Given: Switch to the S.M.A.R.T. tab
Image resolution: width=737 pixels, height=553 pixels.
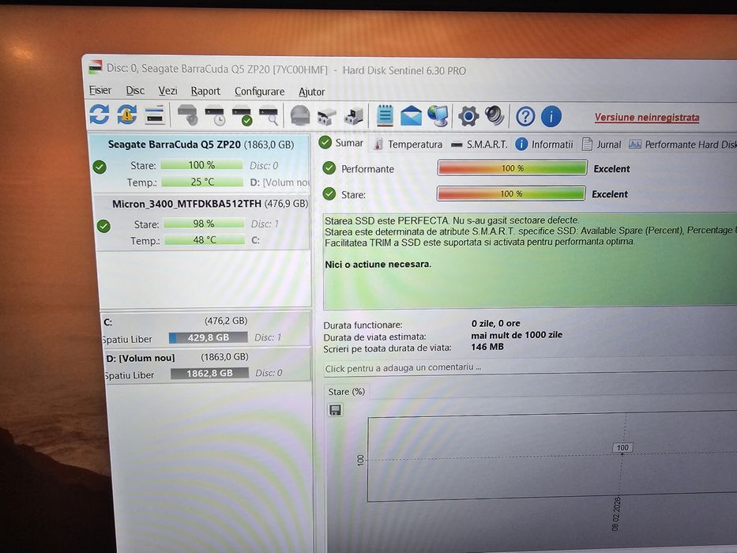Looking at the screenshot, I should 479,145.
